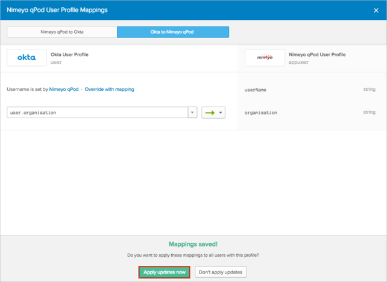Click Override with mapping link

(x=109, y=89)
